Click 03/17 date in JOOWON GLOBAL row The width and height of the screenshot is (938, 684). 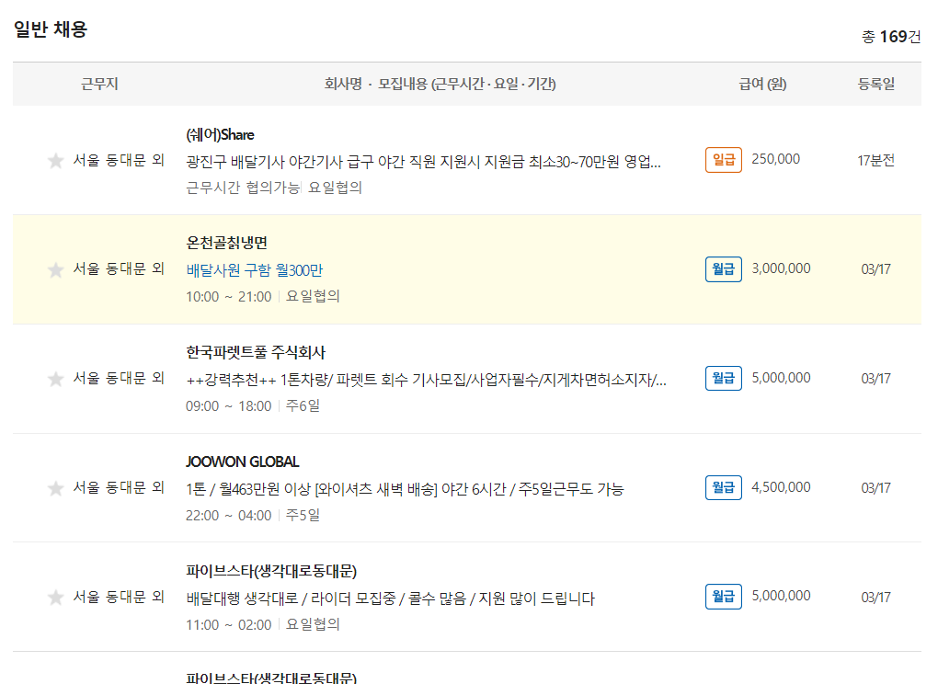[x=875, y=488]
